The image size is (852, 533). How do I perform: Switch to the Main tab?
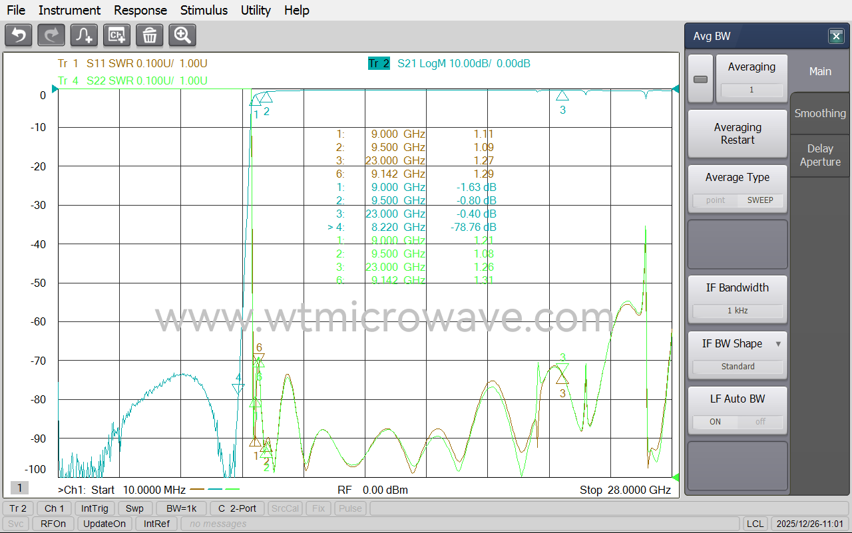pyautogui.click(x=820, y=71)
